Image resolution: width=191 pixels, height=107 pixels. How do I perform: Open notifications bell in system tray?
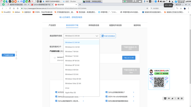pos(170,1)
